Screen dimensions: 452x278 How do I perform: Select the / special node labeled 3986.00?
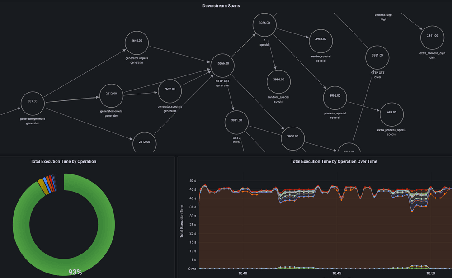tap(264, 24)
